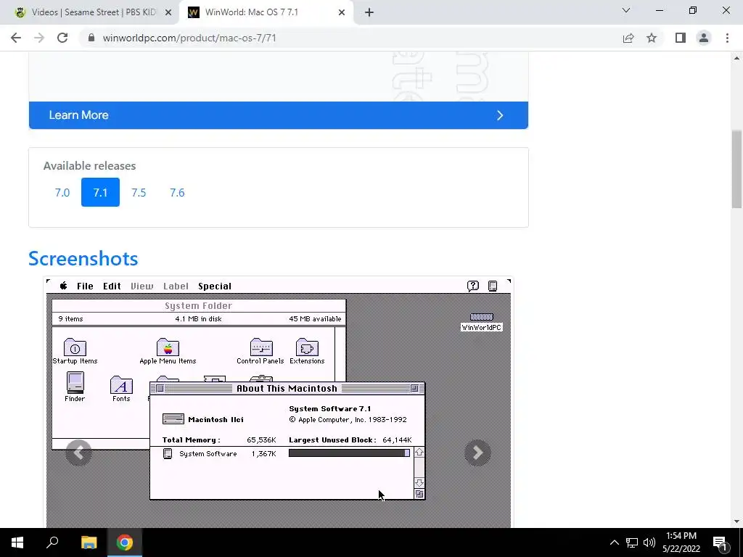Click the address bar URL
The width and height of the screenshot is (743, 557).
pos(189,38)
